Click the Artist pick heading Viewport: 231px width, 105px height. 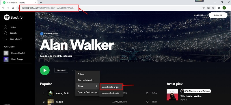175,84
